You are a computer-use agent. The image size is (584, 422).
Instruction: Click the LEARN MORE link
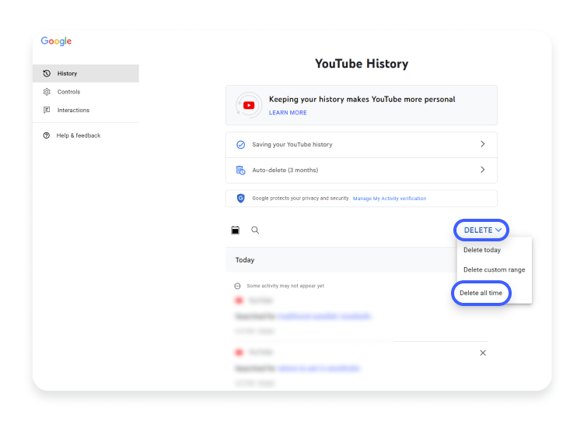point(288,113)
